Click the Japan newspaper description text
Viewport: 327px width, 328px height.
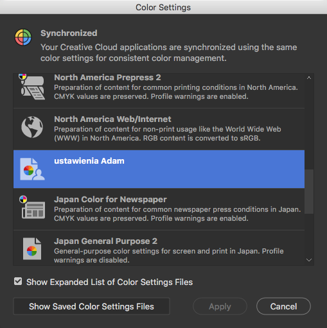pyautogui.click(x=177, y=214)
